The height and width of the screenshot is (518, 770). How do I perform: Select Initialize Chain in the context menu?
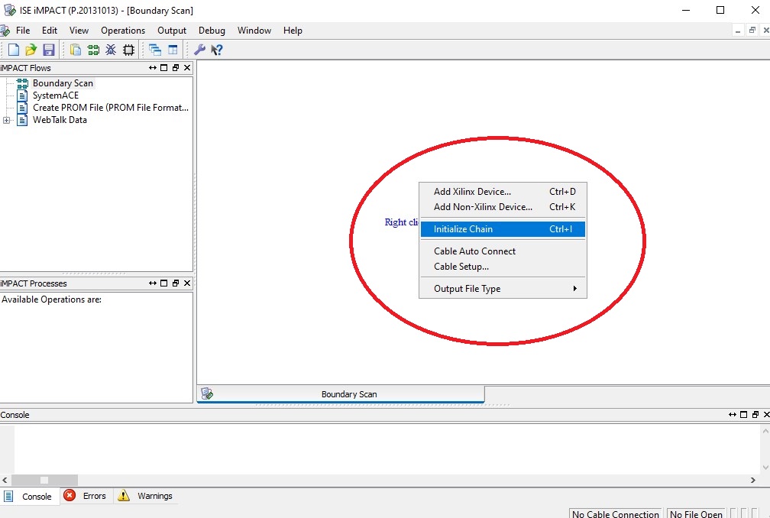(x=503, y=228)
